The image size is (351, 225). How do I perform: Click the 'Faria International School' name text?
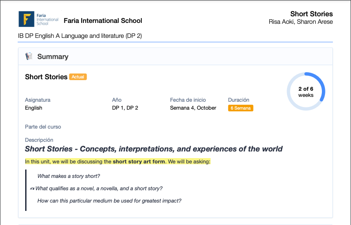(102, 21)
